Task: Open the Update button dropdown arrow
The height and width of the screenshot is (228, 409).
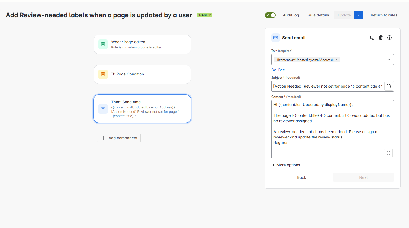Action: click(358, 15)
